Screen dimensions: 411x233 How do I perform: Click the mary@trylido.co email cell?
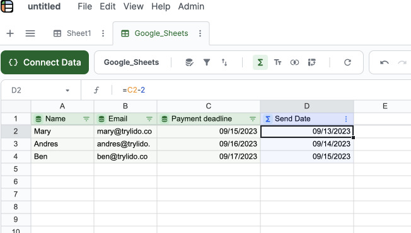pyautogui.click(x=125, y=132)
